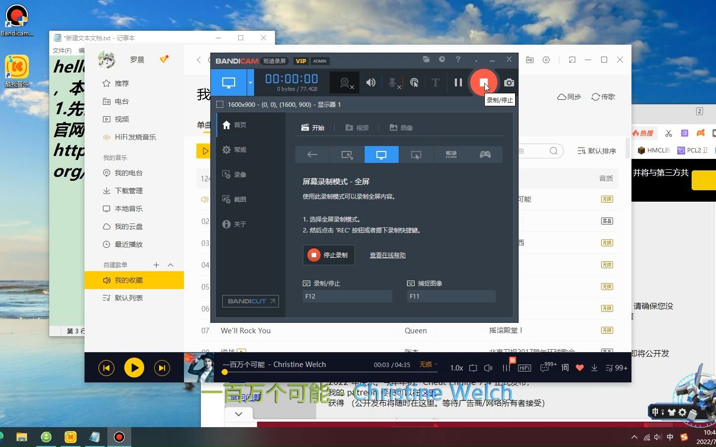Collapse the 自建歌单 section chevron
Screen dimensions: 716x447
coord(171,265)
